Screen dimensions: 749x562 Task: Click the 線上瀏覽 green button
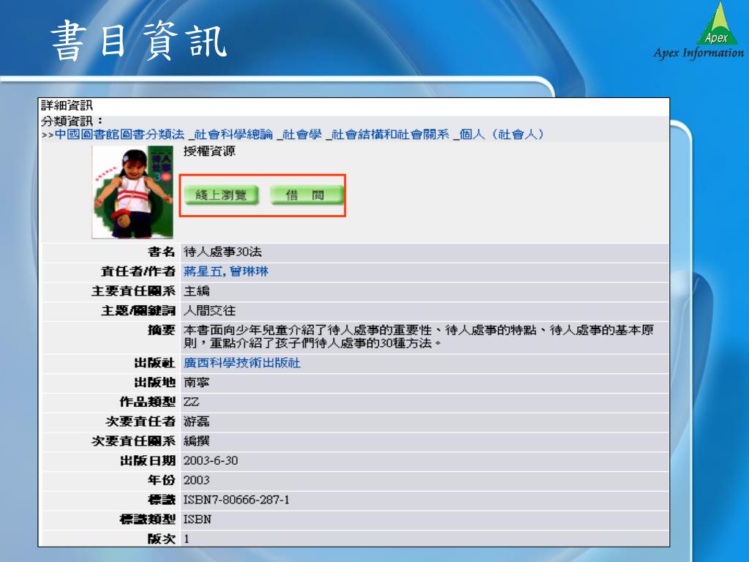221,195
